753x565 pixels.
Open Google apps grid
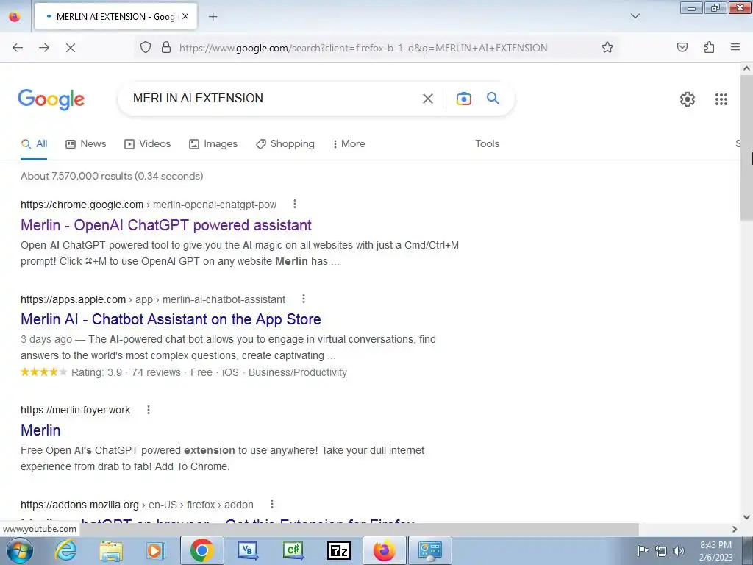(x=721, y=99)
